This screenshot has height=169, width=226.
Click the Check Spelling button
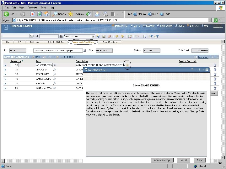(x=162, y=160)
